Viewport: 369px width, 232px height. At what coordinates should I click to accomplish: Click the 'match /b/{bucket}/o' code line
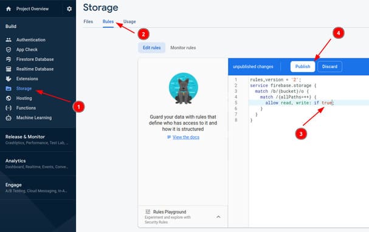tap(281, 91)
